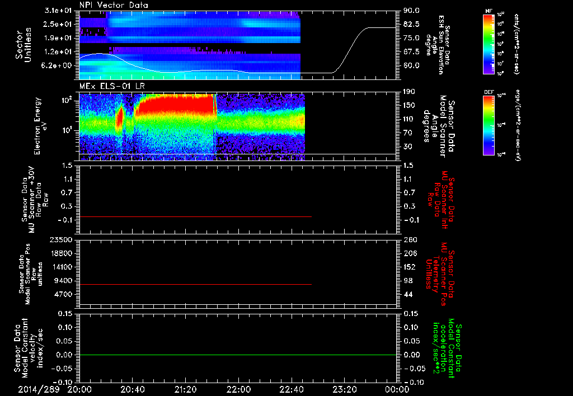Select the "NPI Vector Data" panel title
This screenshot has height=396, width=573.
114,5
